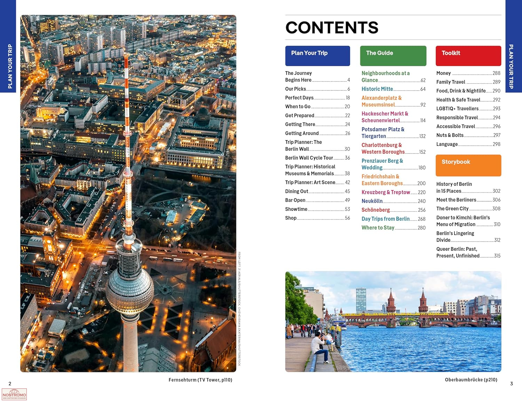Select the green The Guide header
Screen dimensions: 522x402
(x=393, y=56)
